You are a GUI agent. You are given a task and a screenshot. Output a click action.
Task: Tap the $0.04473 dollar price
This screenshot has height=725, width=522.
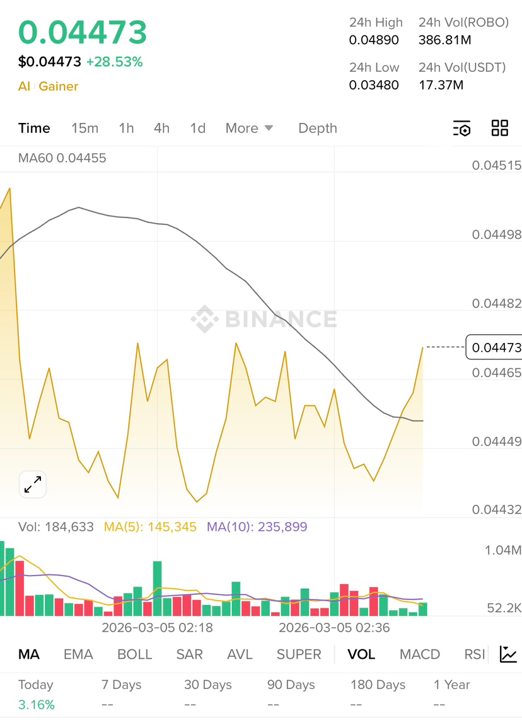click(x=49, y=62)
